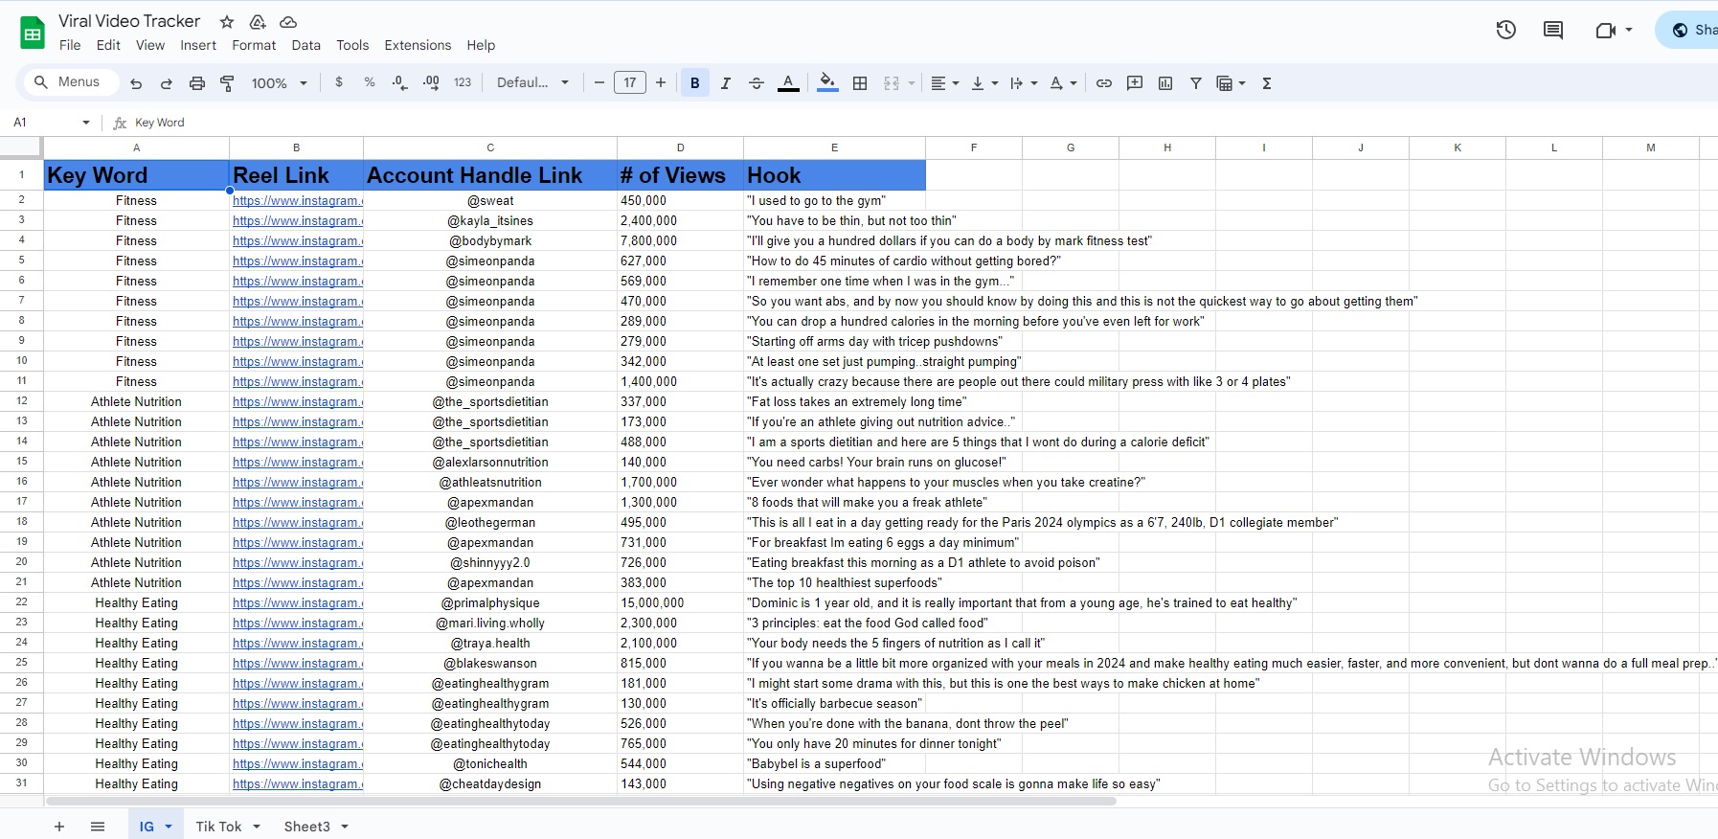Viewport: 1718px width, 839px height.
Task: Activate the paint format tool
Action: 227,83
